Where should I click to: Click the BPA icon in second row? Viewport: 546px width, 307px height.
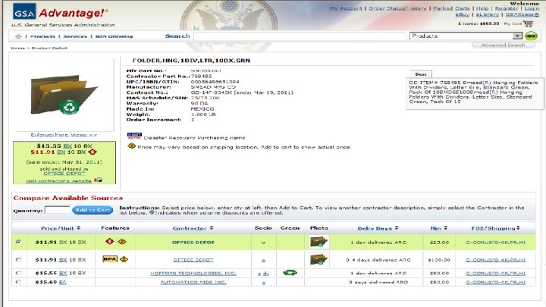pyautogui.click(x=110, y=258)
